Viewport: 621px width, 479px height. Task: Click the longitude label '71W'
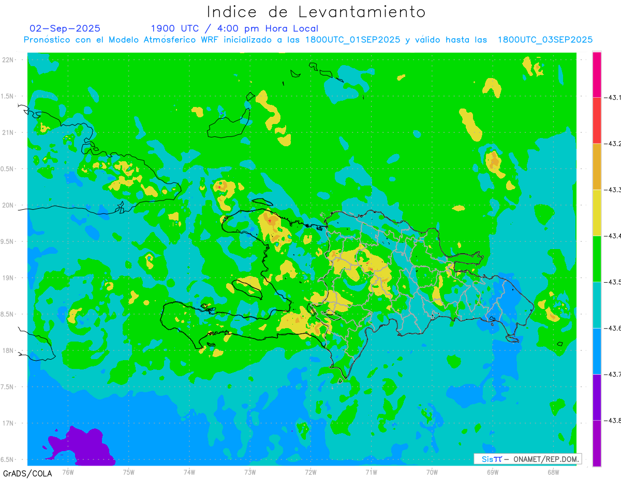coord(371,472)
